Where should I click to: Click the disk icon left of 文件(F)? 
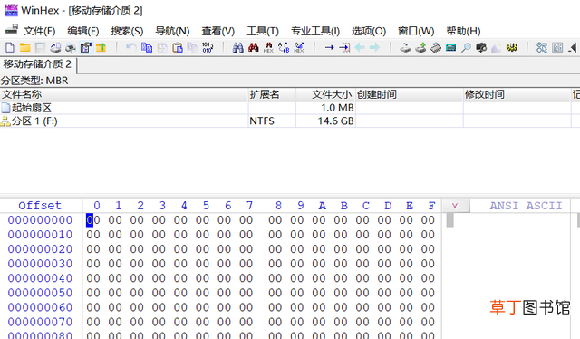pos(12,30)
